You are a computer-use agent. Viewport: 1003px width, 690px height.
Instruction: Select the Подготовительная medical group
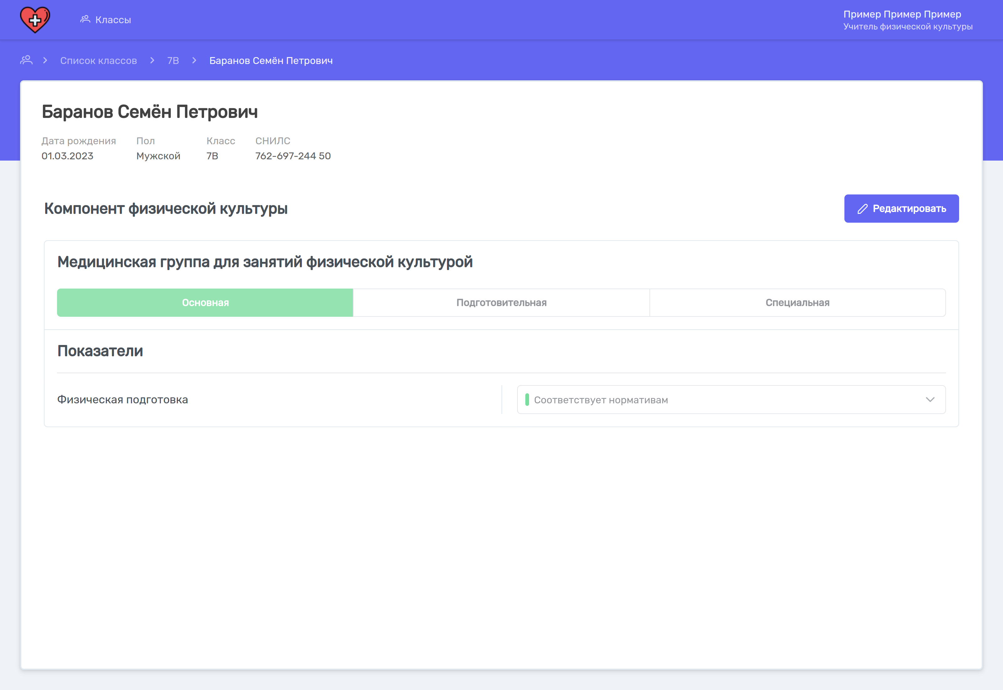click(501, 303)
